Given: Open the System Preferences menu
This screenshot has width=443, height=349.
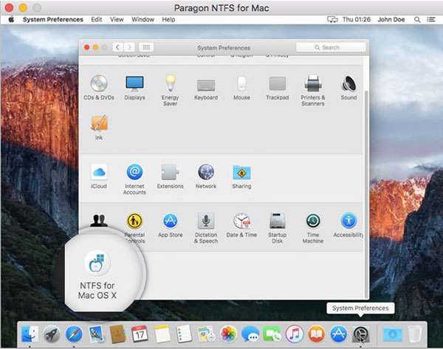Looking at the screenshot, I should pos(53,19).
